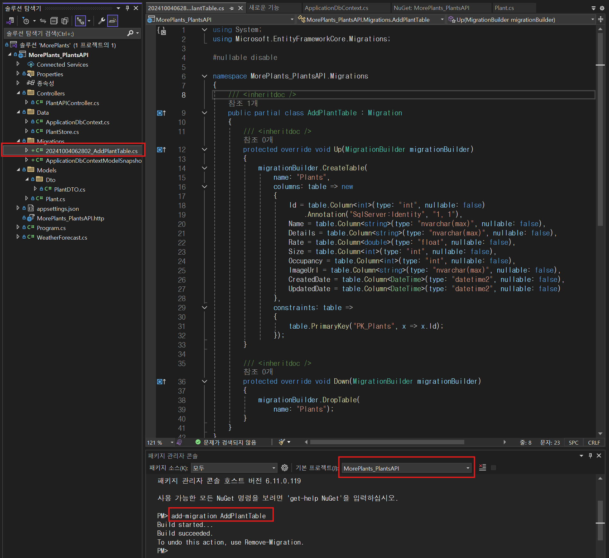Screen dimensions: 609x558
Task: Switch to Plant.cs tab
Action: click(x=504, y=8)
